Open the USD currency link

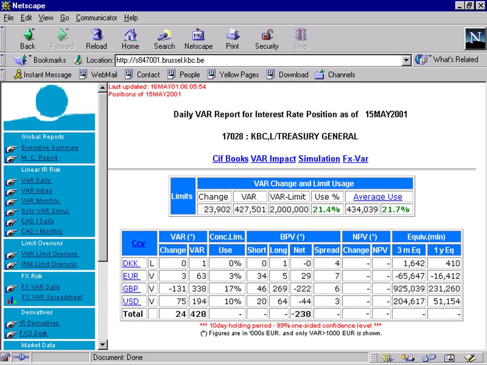point(131,301)
